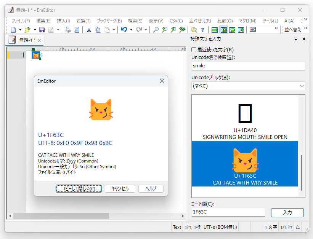Click the New document icon

[13, 30]
